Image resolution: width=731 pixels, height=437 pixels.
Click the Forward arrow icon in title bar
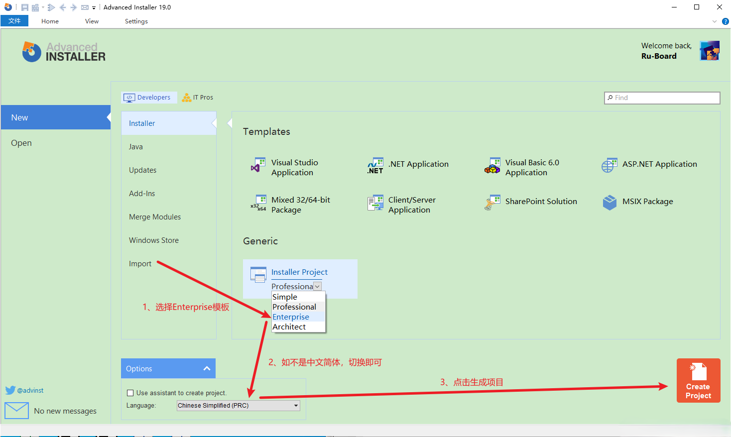[x=73, y=7]
